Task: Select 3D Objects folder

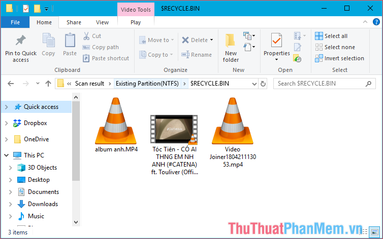Action: tap(42, 168)
